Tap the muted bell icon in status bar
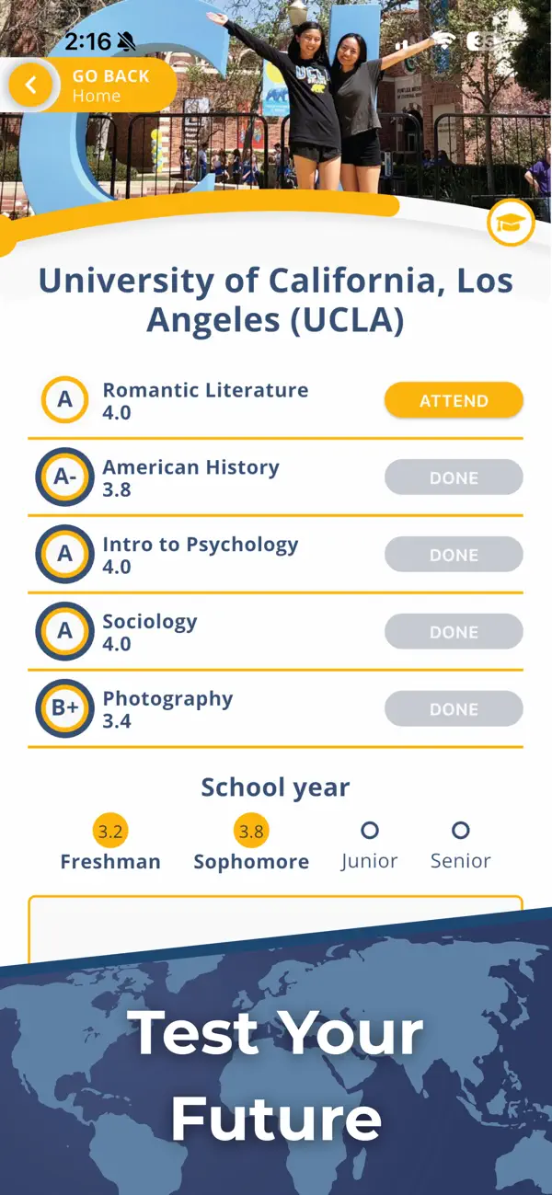The height and width of the screenshot is (1195, 552). [126, 41]
